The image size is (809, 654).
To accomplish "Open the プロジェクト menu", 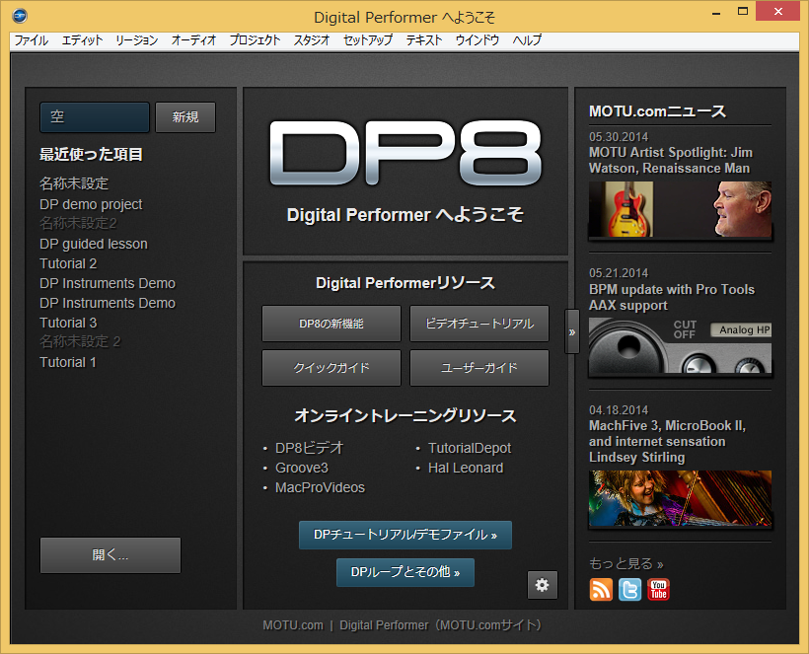I will coord(255,40).
